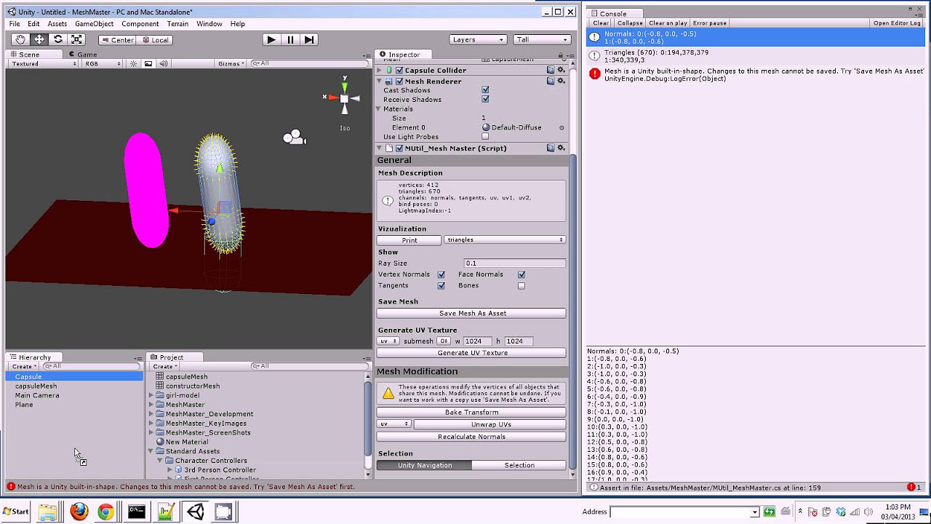The image size is (931, 524).
Task: Open MUtil_Mesh Master help reference icon
Action: tap(551, 148)
